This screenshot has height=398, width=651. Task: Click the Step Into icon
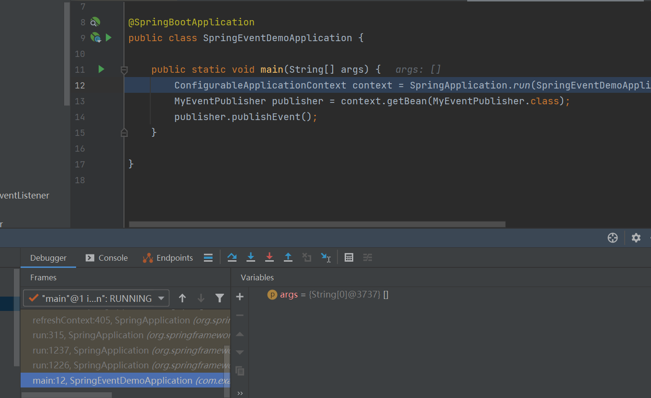(x=251, y=258)
